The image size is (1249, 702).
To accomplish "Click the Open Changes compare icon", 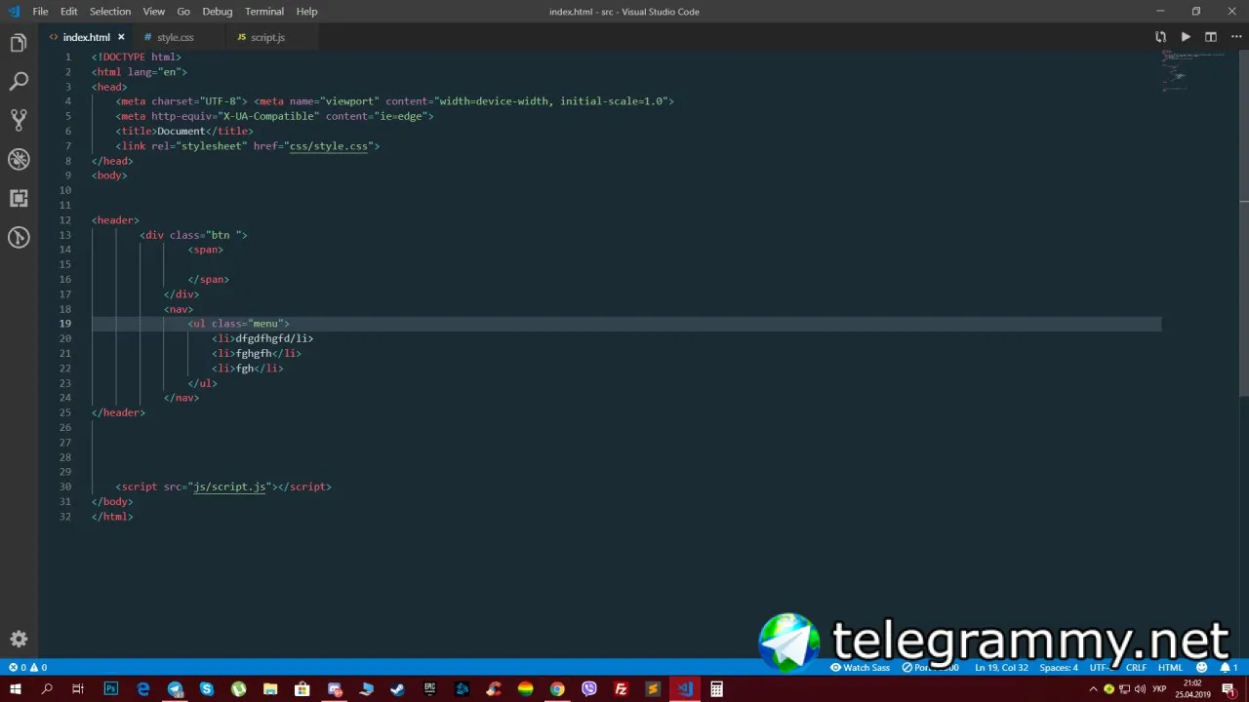I will (x=1160, y=37).
